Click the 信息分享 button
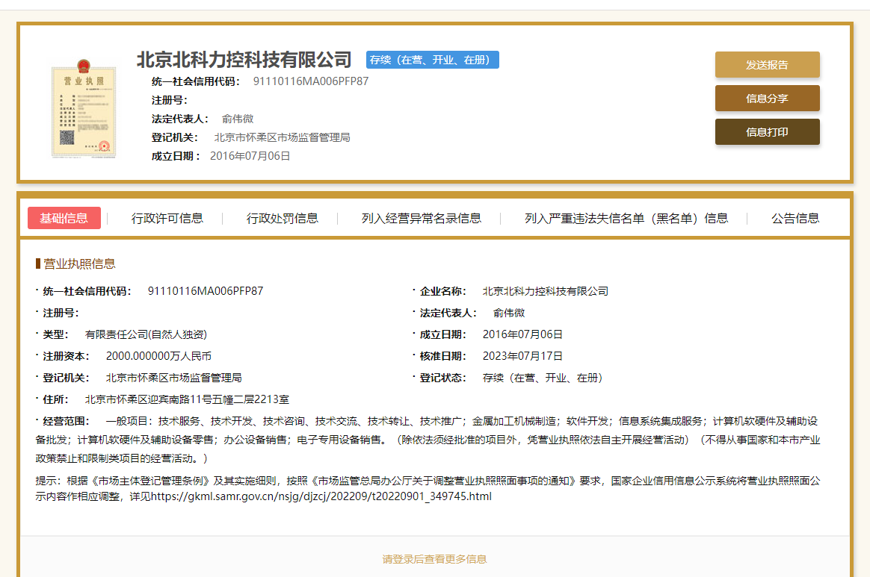This screenshot has width=870, height=577. (x=767, y=99)
